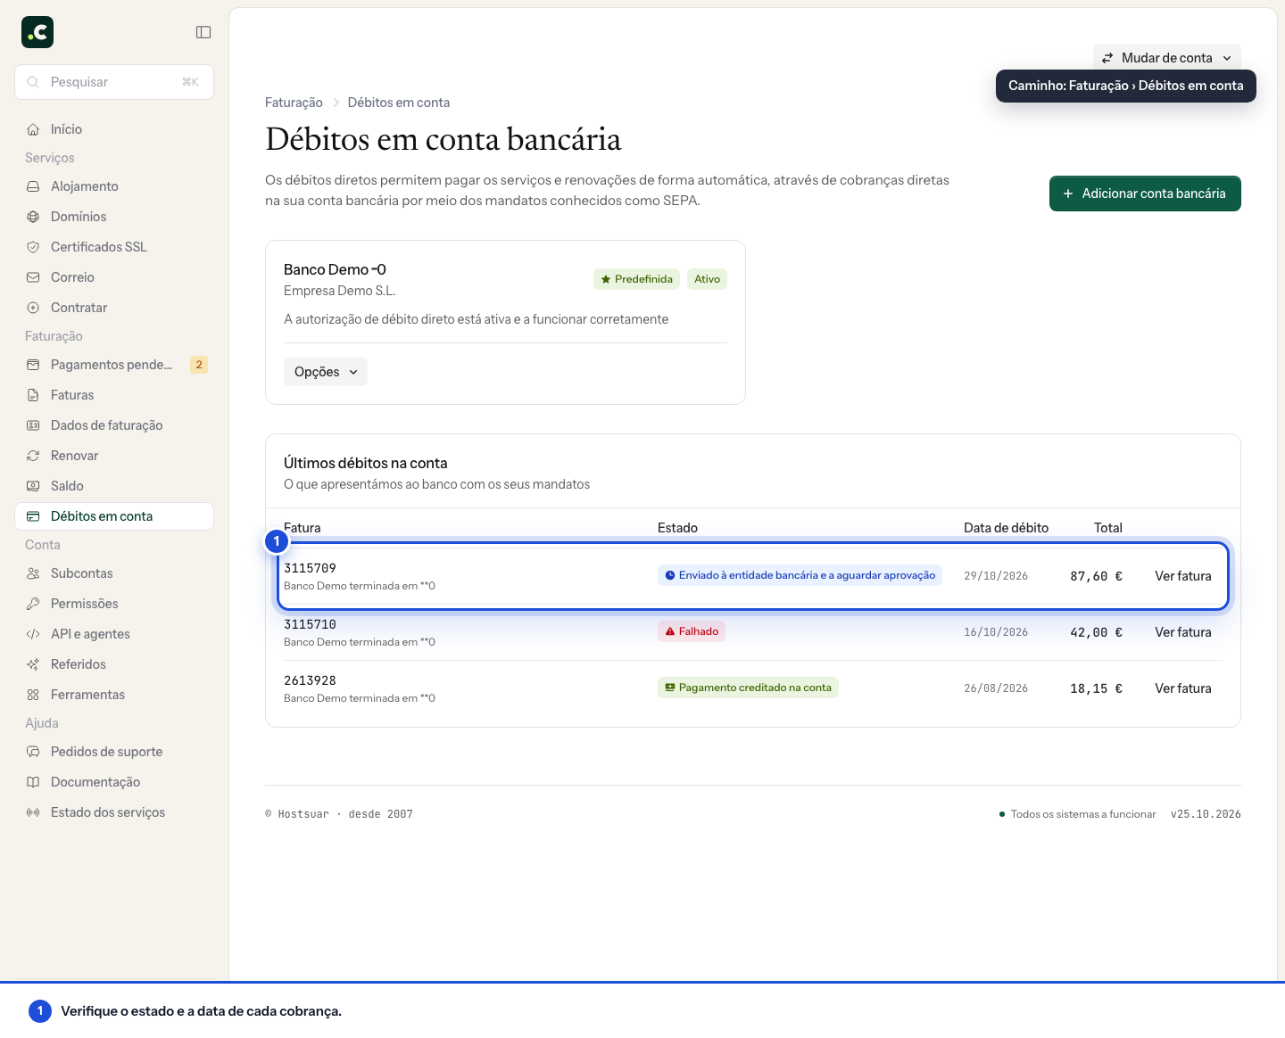Screen dimensions: 1285x1038
Task: Click the Faturação breadcrumb link
Action: (x=294, y=103)
